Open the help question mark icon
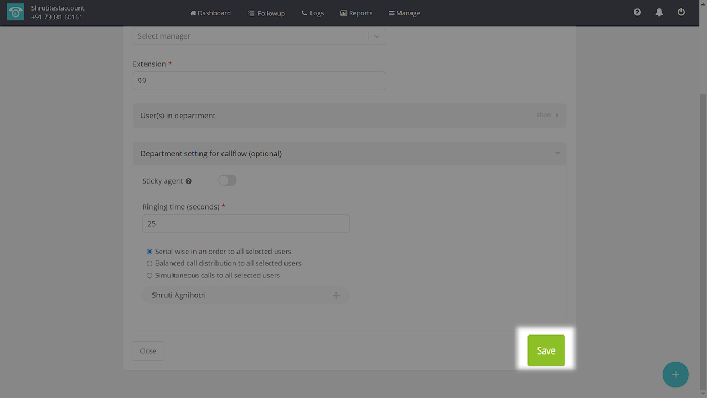Viewport: 707px width, 398px height. click(637, 12)
